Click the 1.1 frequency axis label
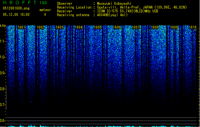 (3, 41)
